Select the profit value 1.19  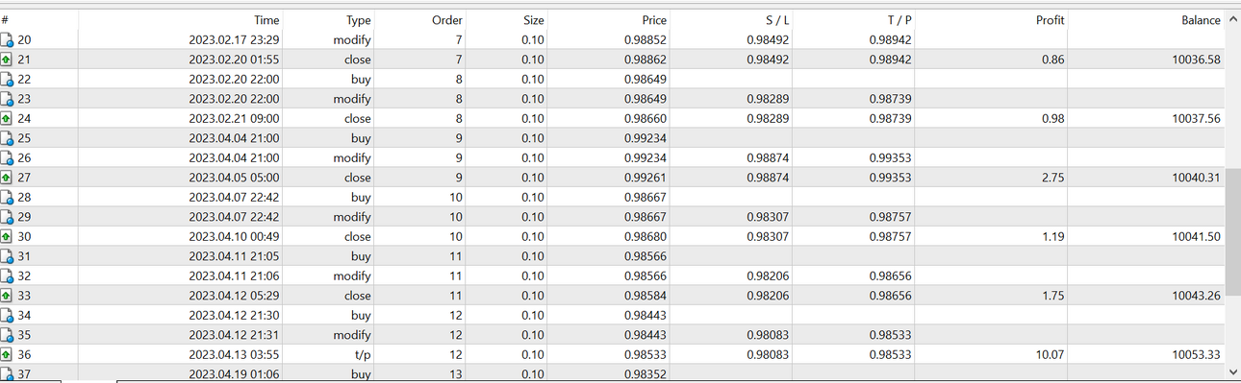click(x=1052, y=237)
